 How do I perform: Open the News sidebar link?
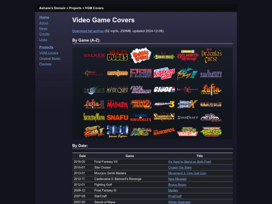pyautogui.click(x=43, y=28)
